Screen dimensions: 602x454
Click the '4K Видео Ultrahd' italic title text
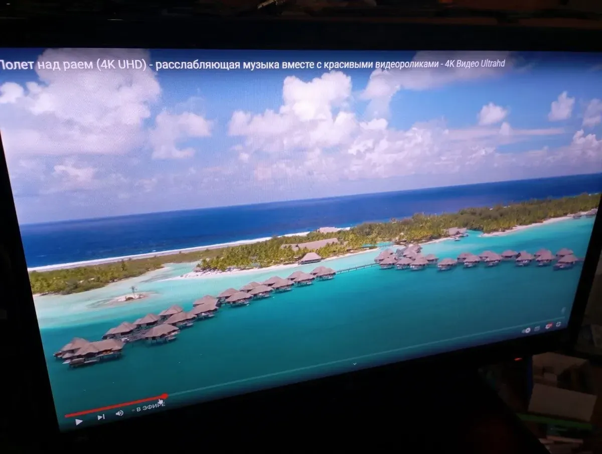[x=475, y=64]
